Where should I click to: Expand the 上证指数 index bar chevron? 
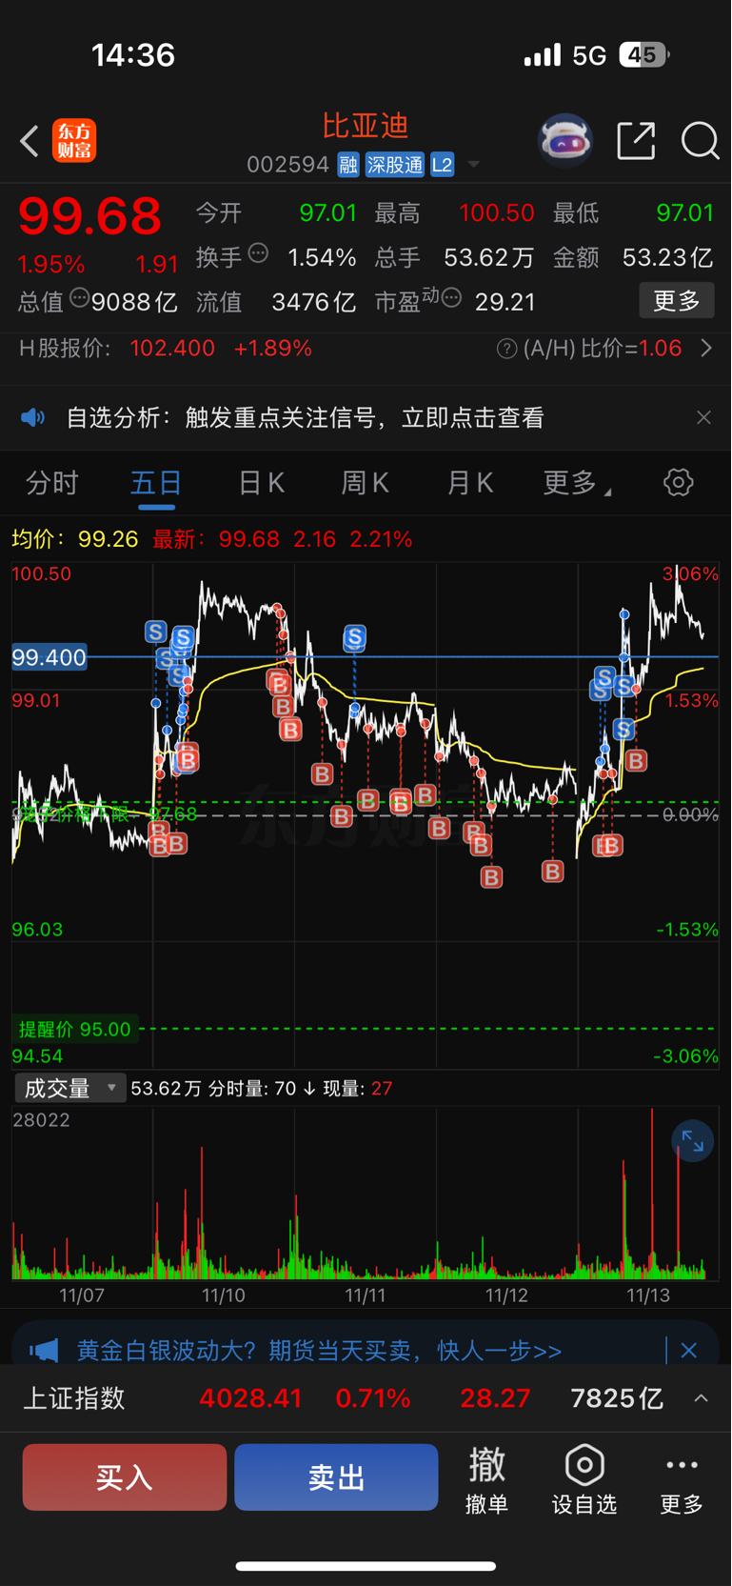click(x=701, y=1398)
